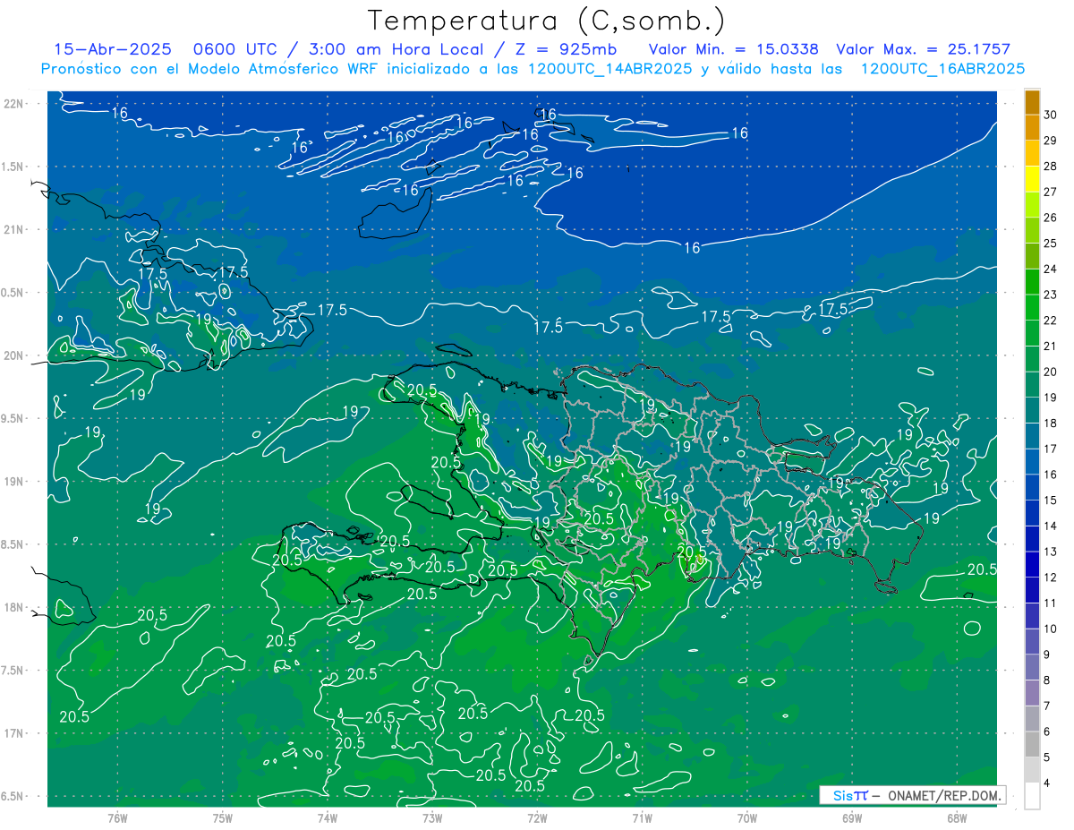Click the colorbar label 17
Screen dimensions: 1074x830
pyautogui.click(x=1051, y=449)
